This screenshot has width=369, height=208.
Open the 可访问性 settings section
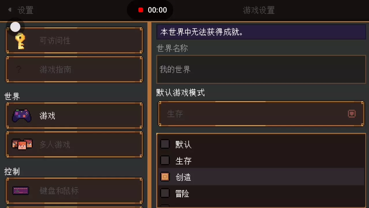click(x=74, y=41)
